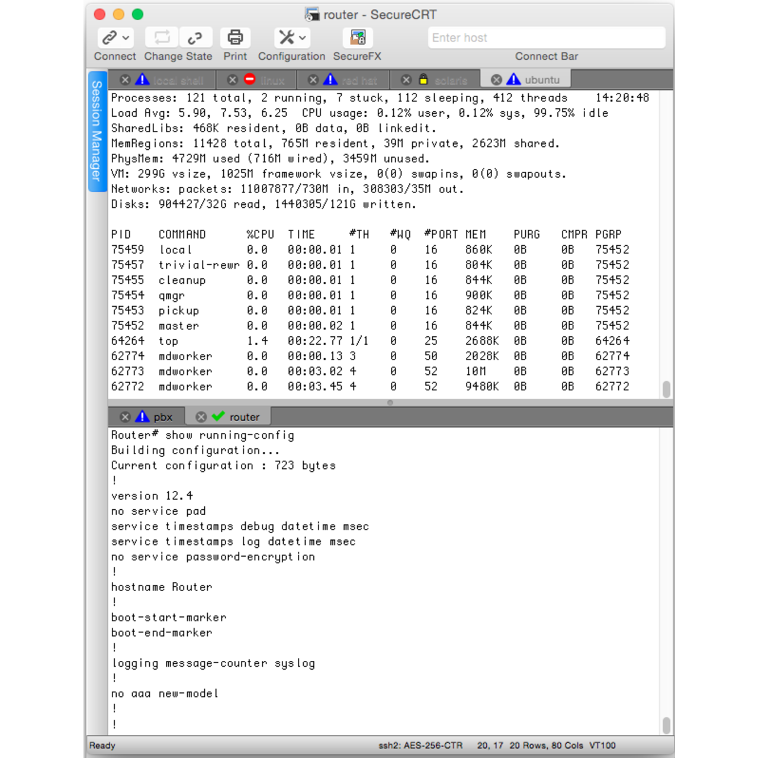Expand the Configuration dropdown chevron

pyautogui.click(x=303, y=38)
